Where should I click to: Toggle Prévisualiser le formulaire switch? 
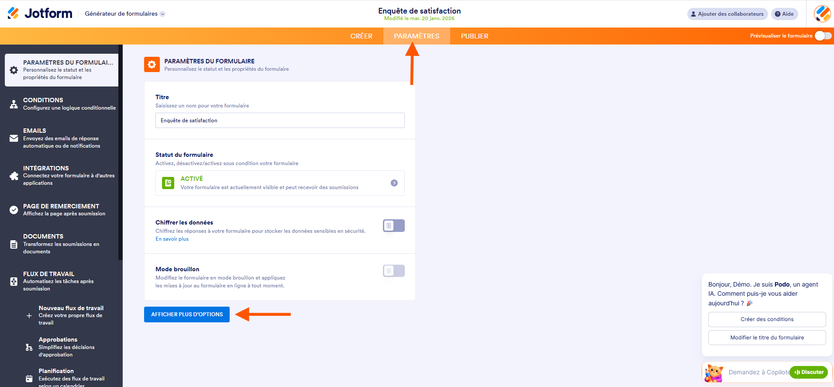coord(823,36)
